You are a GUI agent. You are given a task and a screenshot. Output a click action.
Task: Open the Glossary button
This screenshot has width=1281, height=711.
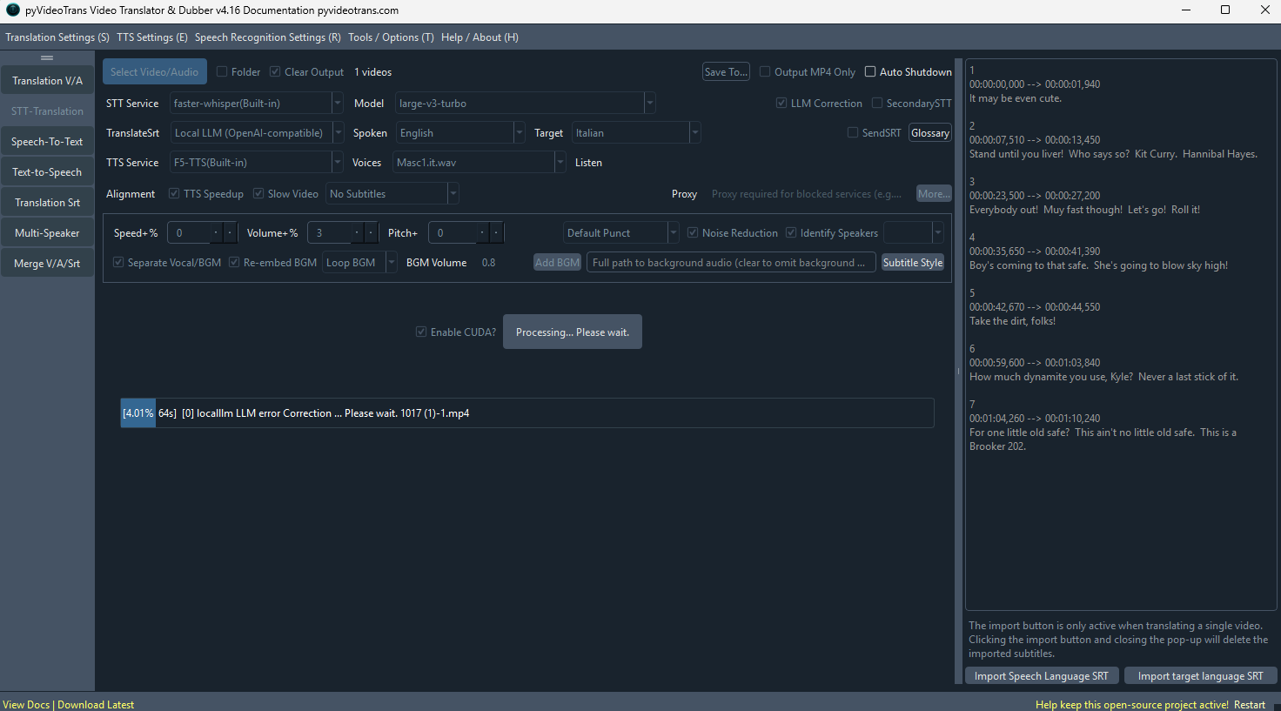[x=930, y=133]
